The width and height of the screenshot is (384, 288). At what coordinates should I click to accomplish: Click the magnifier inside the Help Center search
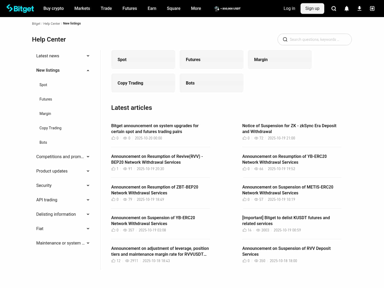285,39
